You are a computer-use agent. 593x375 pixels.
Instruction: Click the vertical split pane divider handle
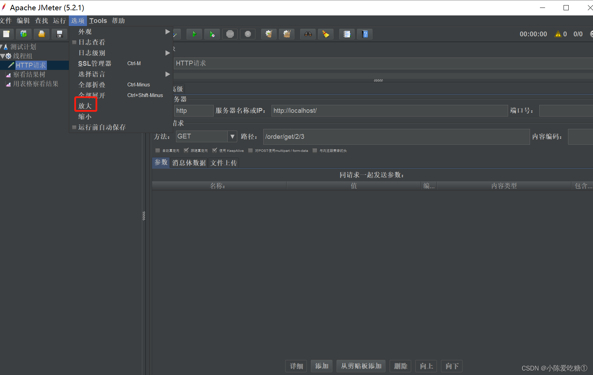[144, 216]
